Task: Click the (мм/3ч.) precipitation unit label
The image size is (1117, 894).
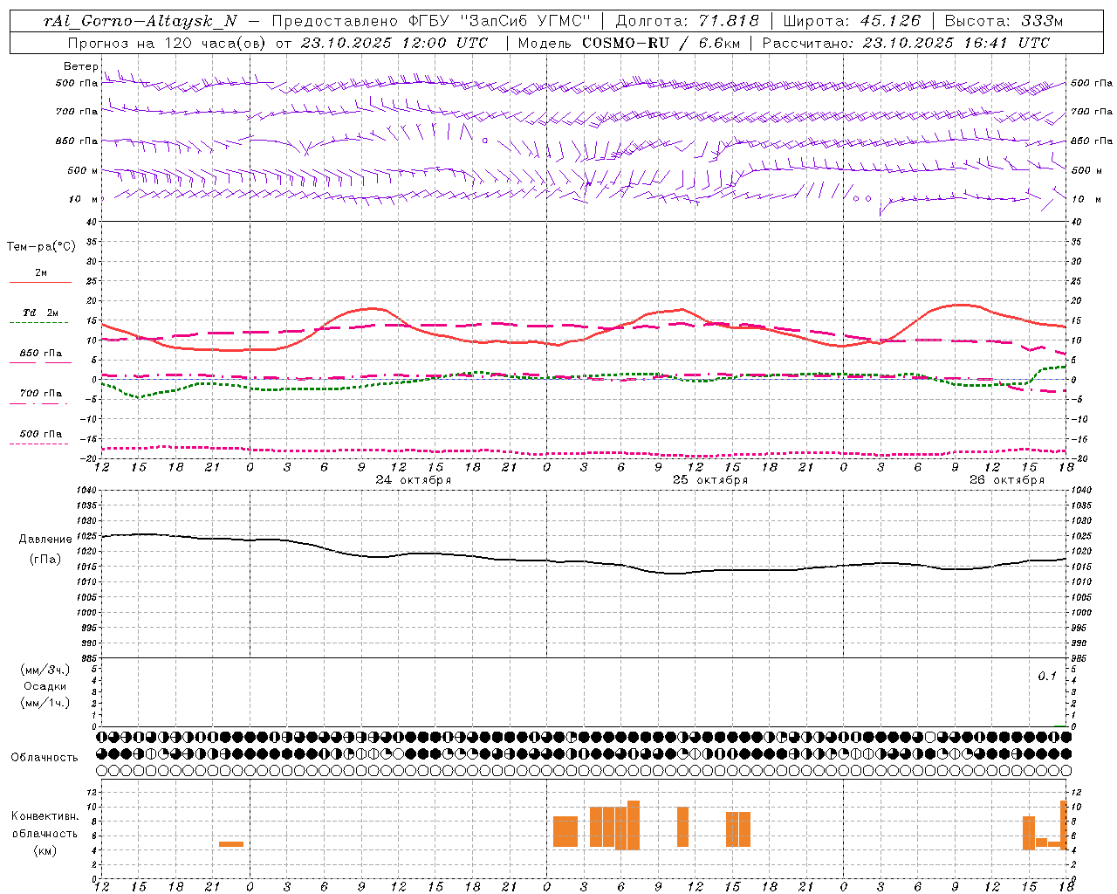Action: tap(45, 670)
